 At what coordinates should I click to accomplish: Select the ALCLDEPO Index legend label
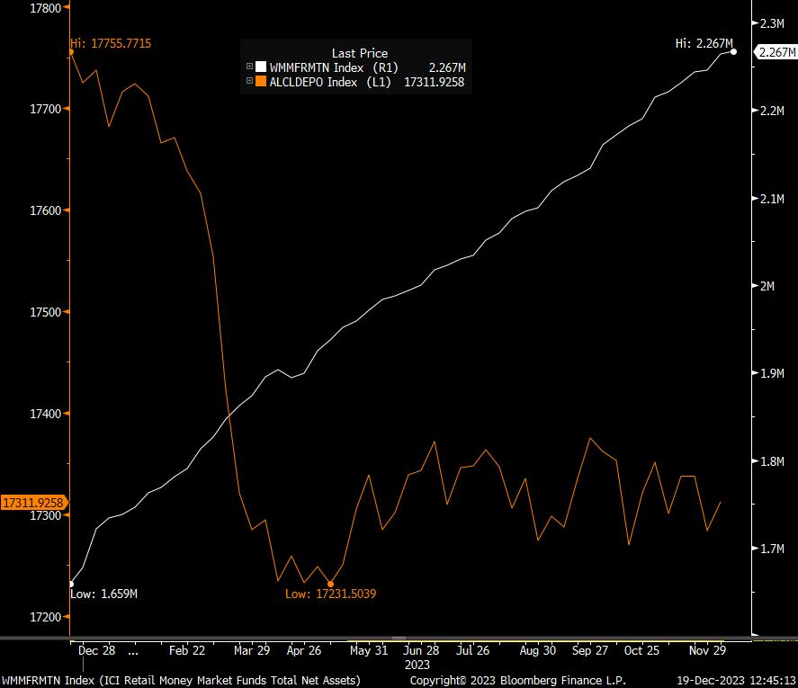pyautogui.click(x=316, y=81)
